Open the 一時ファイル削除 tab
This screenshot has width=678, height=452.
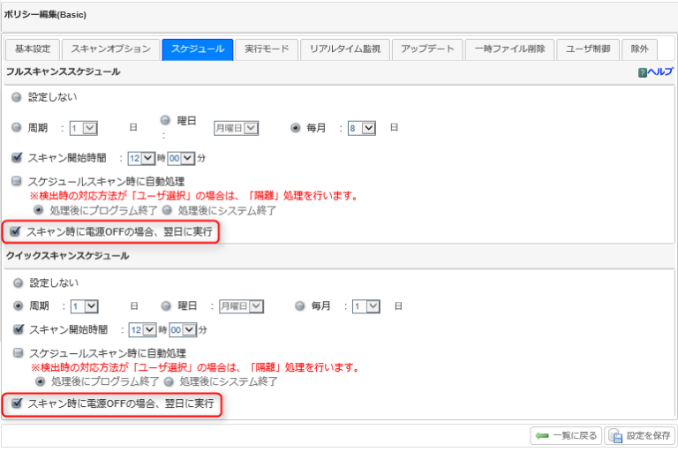tap(509, 49)
